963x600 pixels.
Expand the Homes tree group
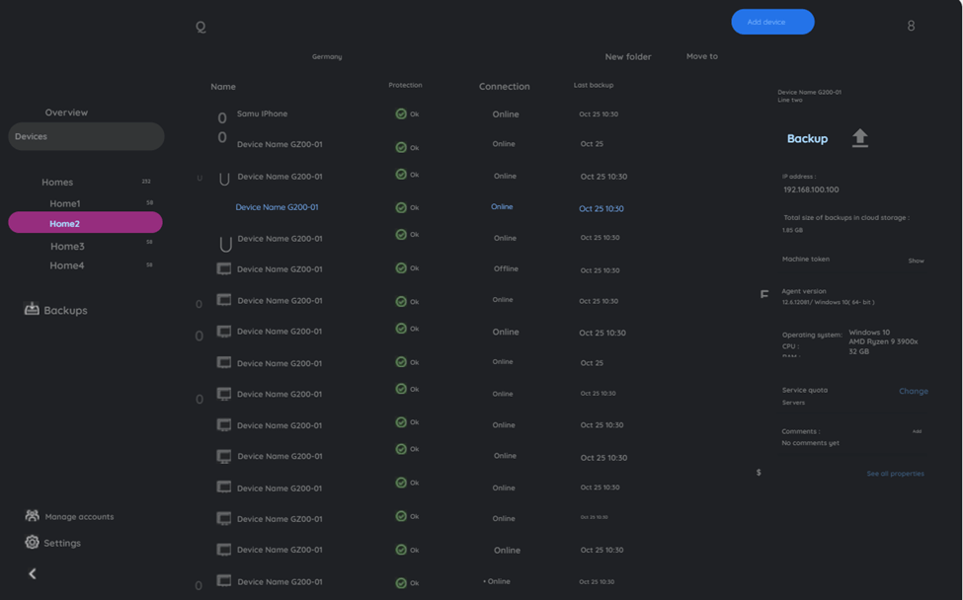57,183
